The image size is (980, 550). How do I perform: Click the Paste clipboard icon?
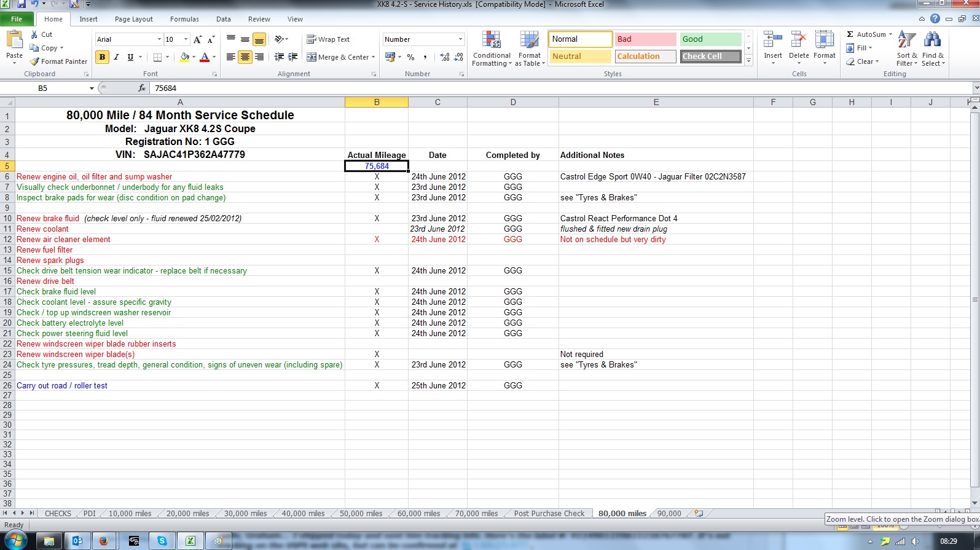click(x=14, y=41)
